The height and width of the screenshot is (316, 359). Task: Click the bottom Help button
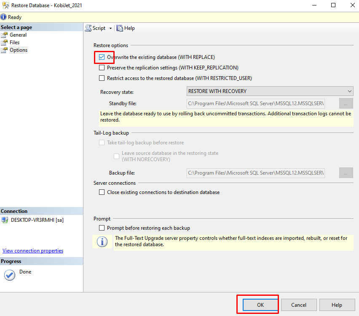click(337, 305)
